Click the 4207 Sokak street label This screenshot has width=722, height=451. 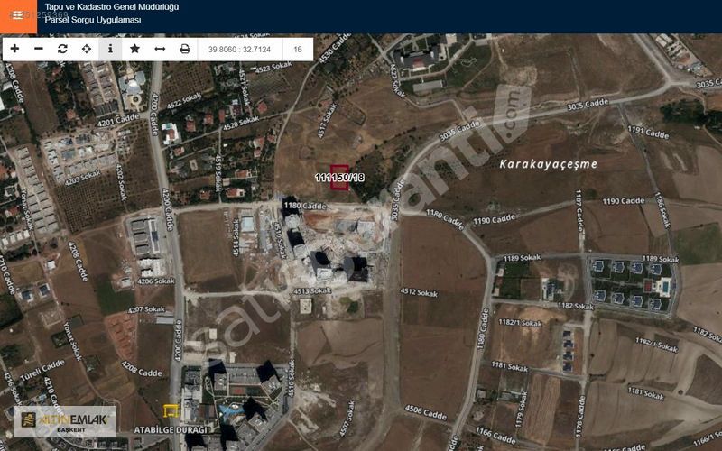tap(146, 309)
